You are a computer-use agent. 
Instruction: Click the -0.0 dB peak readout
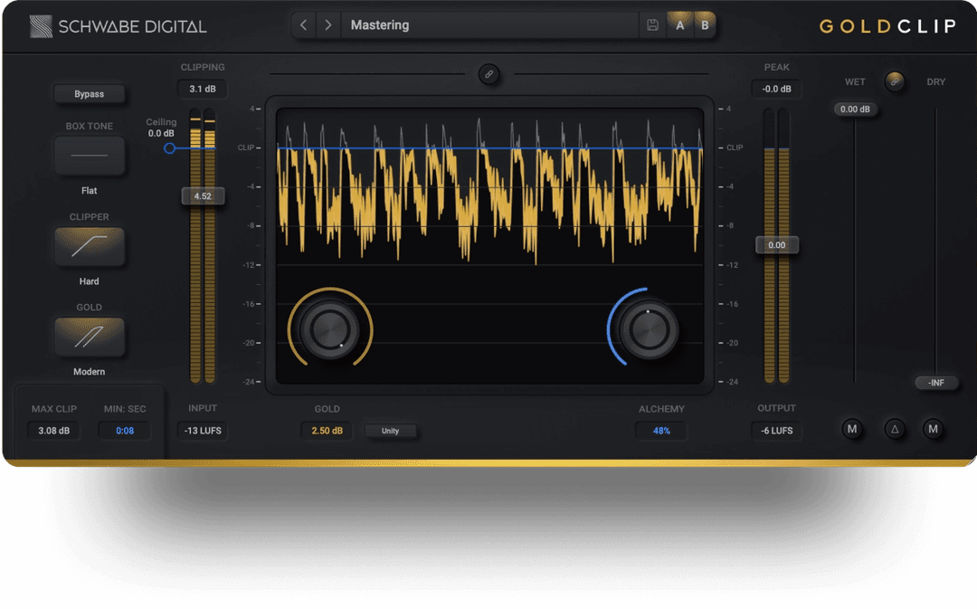click(776, 90)
